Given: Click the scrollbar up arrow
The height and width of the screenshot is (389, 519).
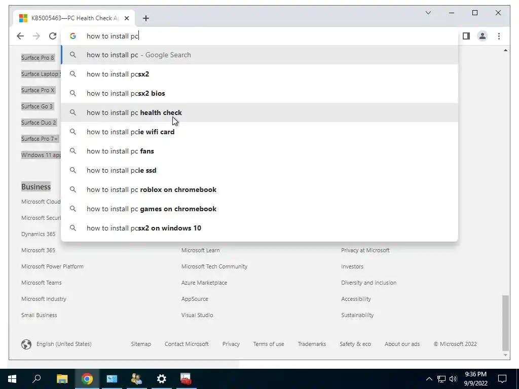Looking at the screenshot, I should point(505,50).
